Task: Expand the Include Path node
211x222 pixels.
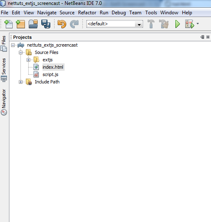Action: (21, 82)
